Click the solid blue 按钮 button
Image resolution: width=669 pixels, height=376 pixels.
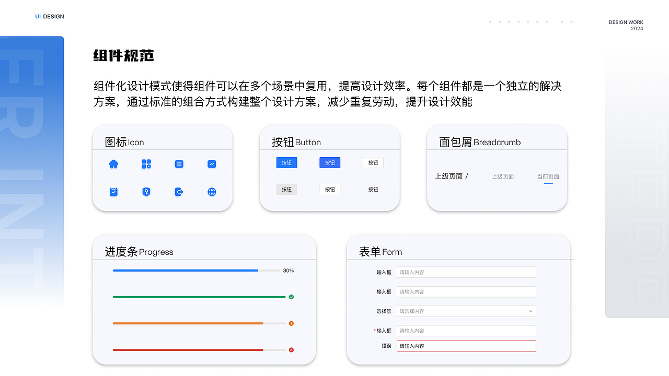click(x=286, y=162)
